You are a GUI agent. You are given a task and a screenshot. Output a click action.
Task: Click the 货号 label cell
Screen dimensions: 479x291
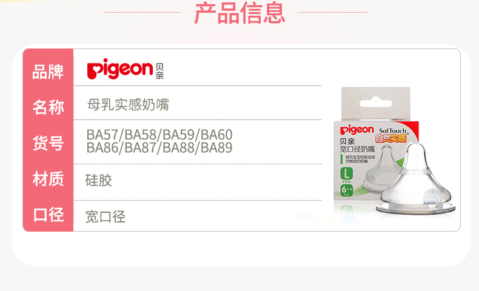(x=49, y=143)
